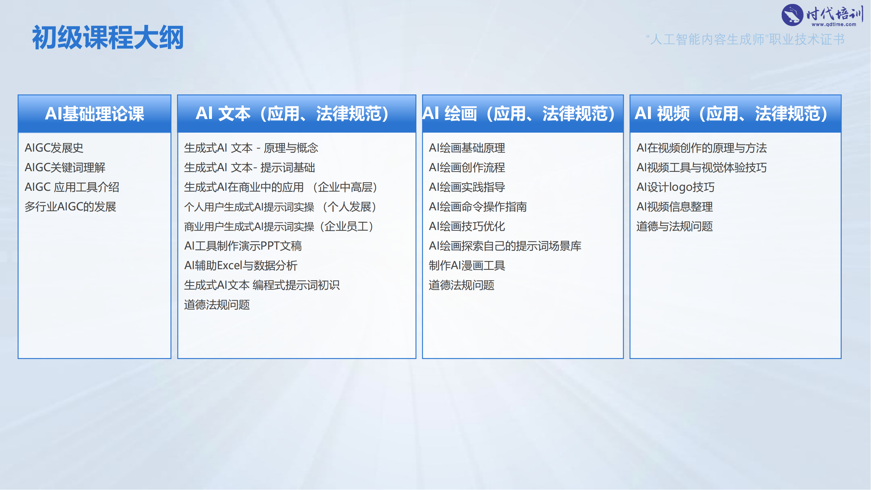
Task: Select the 多行业AIGC的发展 line
Action: point(70,207)
